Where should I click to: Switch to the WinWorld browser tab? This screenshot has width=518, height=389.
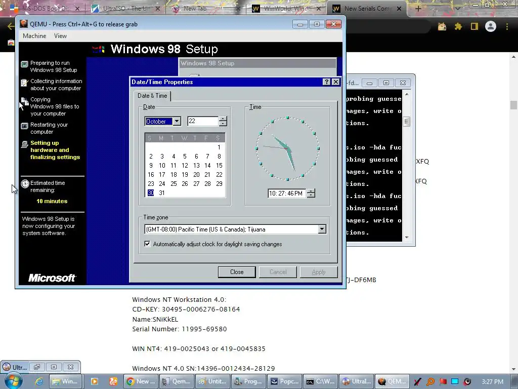[285, 9]
